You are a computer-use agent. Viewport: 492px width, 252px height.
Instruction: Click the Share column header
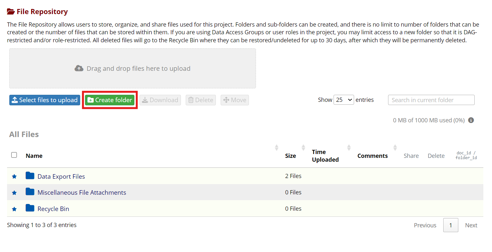pyautogui.click(x=411, y=156)
